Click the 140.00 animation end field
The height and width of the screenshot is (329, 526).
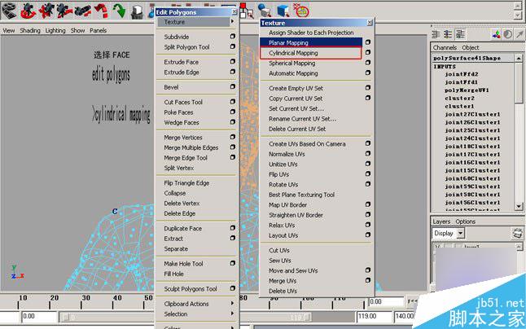(x=404, y=316)
